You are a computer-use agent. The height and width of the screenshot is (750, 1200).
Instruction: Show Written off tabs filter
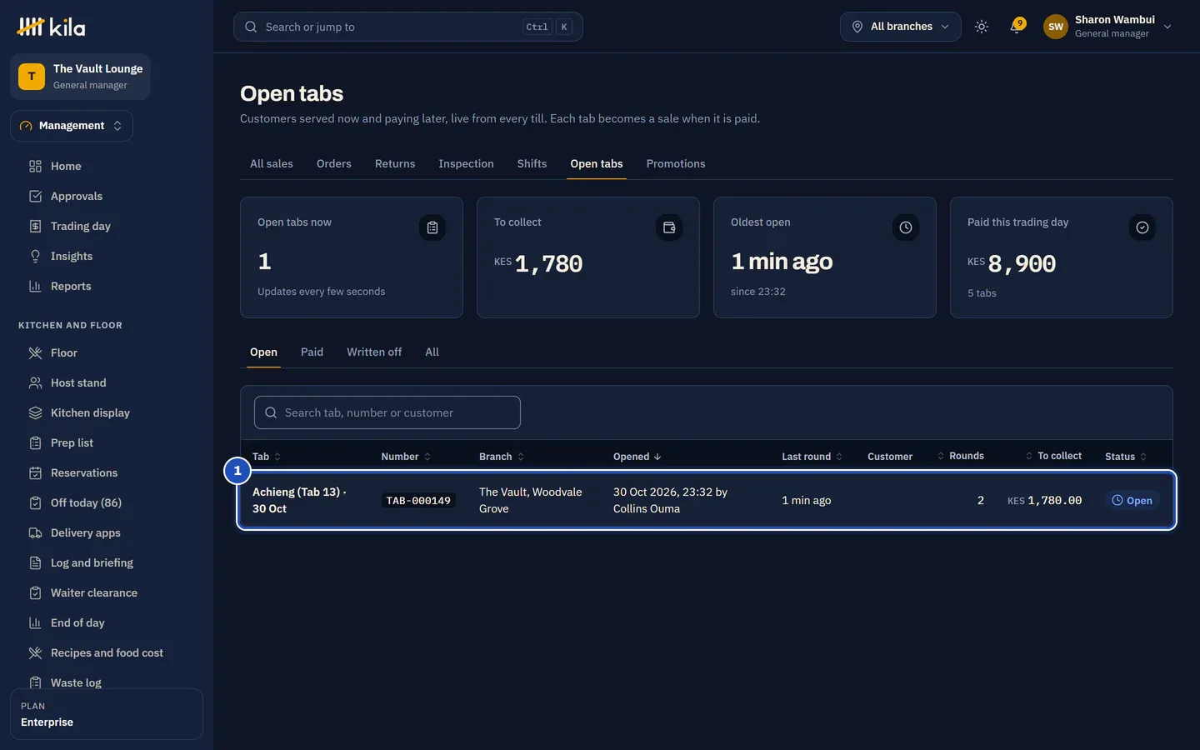pyautogui.click(x=374, y=352)
